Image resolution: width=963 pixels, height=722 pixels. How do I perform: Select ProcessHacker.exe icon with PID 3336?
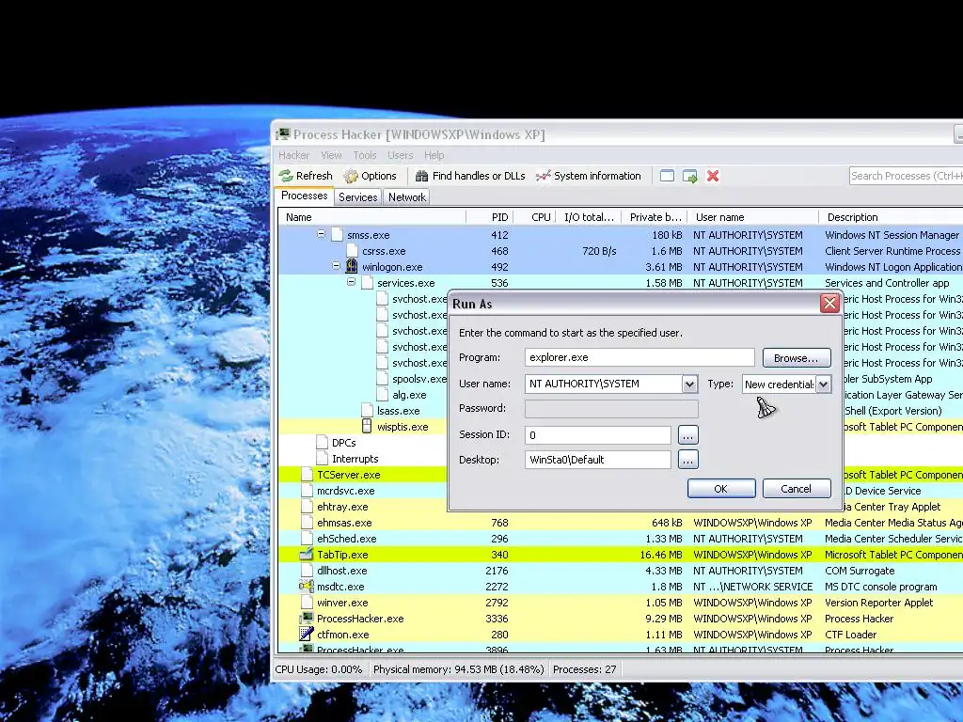tap(306, 619)
